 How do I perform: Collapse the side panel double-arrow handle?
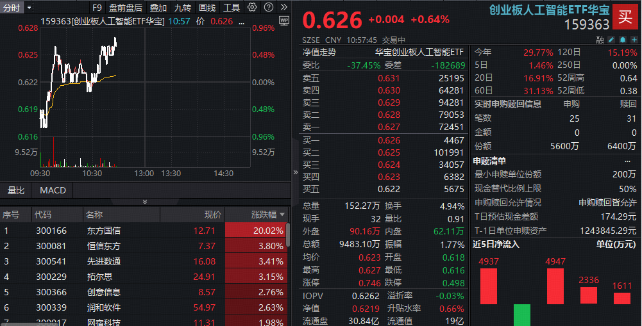pyautogui.click(x=296, y=172)
